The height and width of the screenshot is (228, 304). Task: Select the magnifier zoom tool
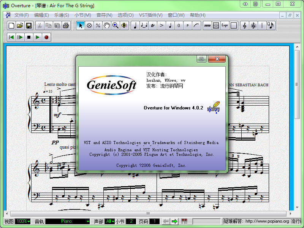116,25
